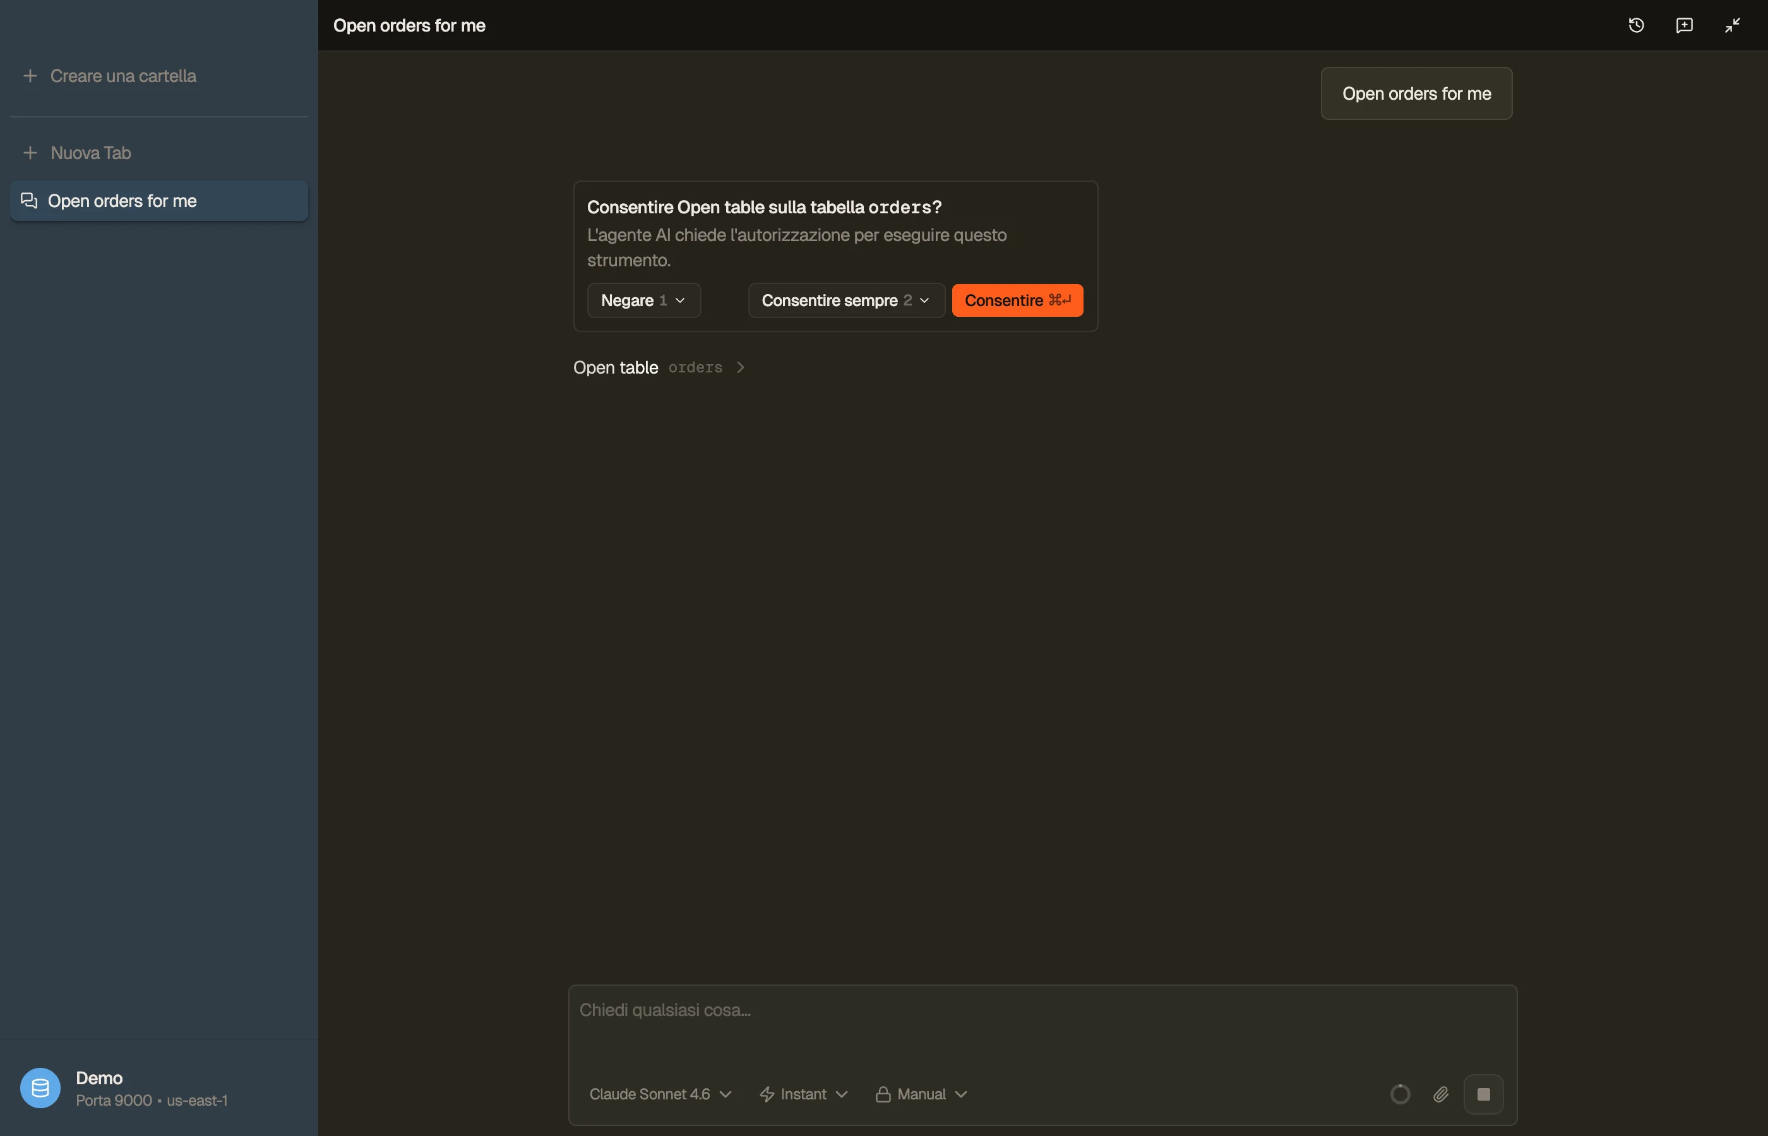The height and width of the screenshot is (1136, 1768).
Task: Collapse panel using shrink arrows icon
Action: click(x=1732, y=25)
